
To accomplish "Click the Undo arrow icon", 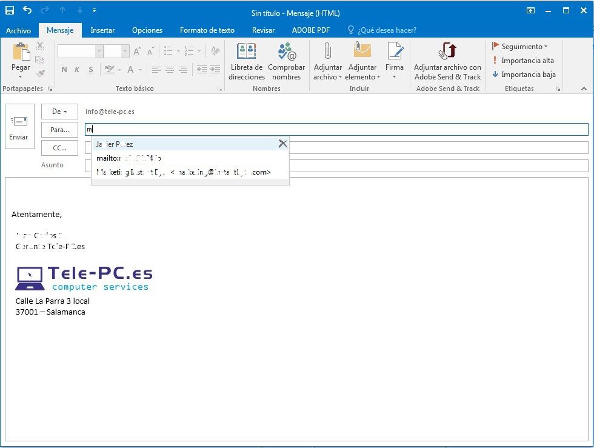I will point(27,10).
